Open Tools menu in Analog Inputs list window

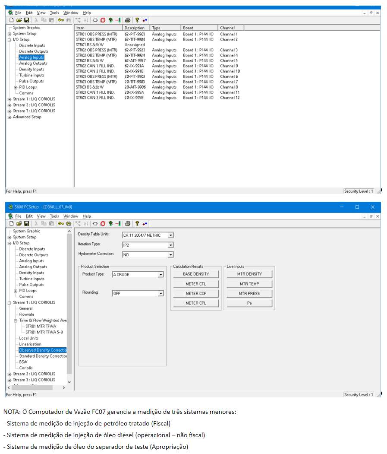click(x=54, y=13)
